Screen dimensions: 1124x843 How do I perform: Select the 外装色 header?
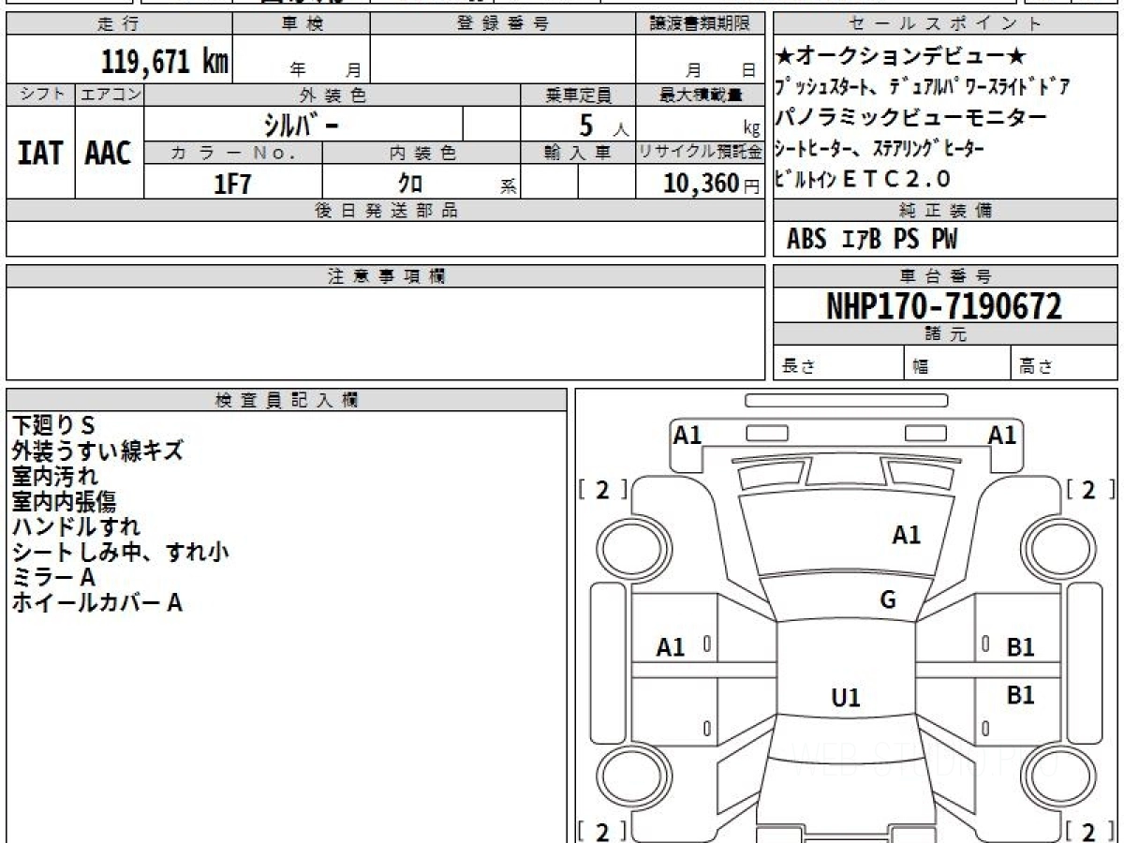tap(333, 95)
